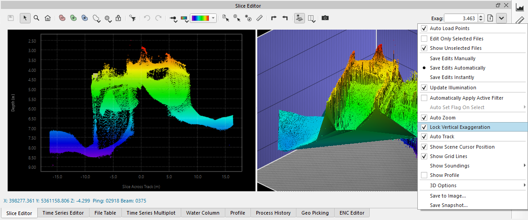The image size is (528, 220).
Task: Click the home view icon
Action: pyautogui.click(x=48, y=18)
